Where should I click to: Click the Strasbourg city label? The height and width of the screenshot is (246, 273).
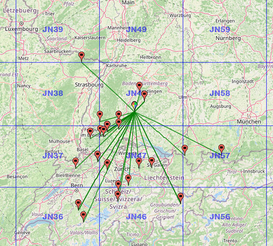89,85
